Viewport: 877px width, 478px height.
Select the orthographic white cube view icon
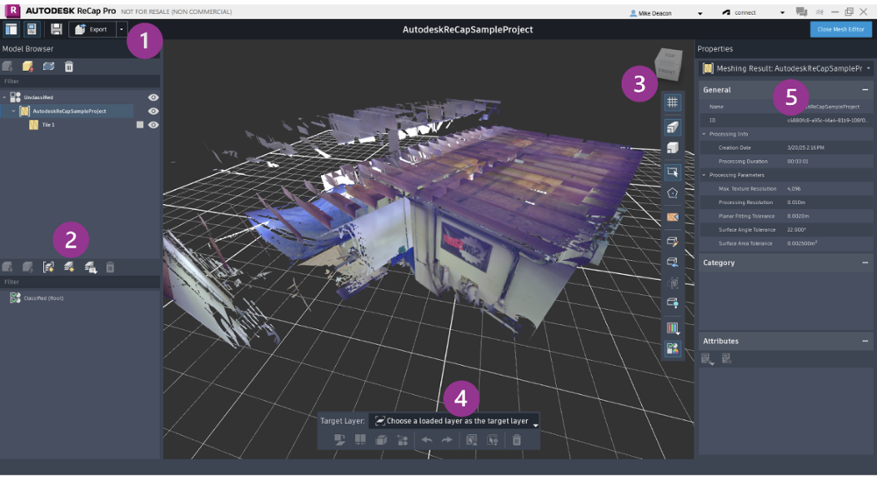click(x=673, y=148)
